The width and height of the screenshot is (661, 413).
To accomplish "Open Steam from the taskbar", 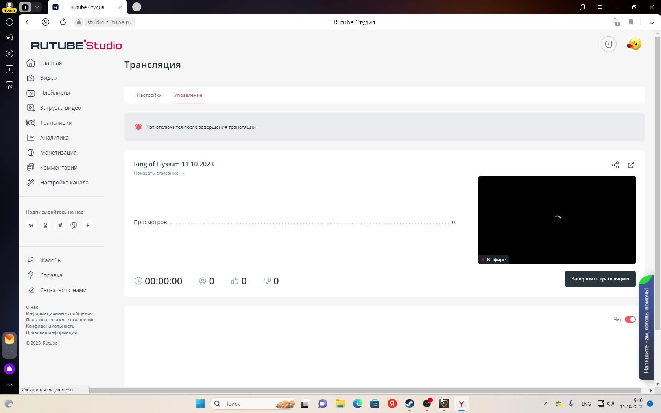I will tap(410, 404).
